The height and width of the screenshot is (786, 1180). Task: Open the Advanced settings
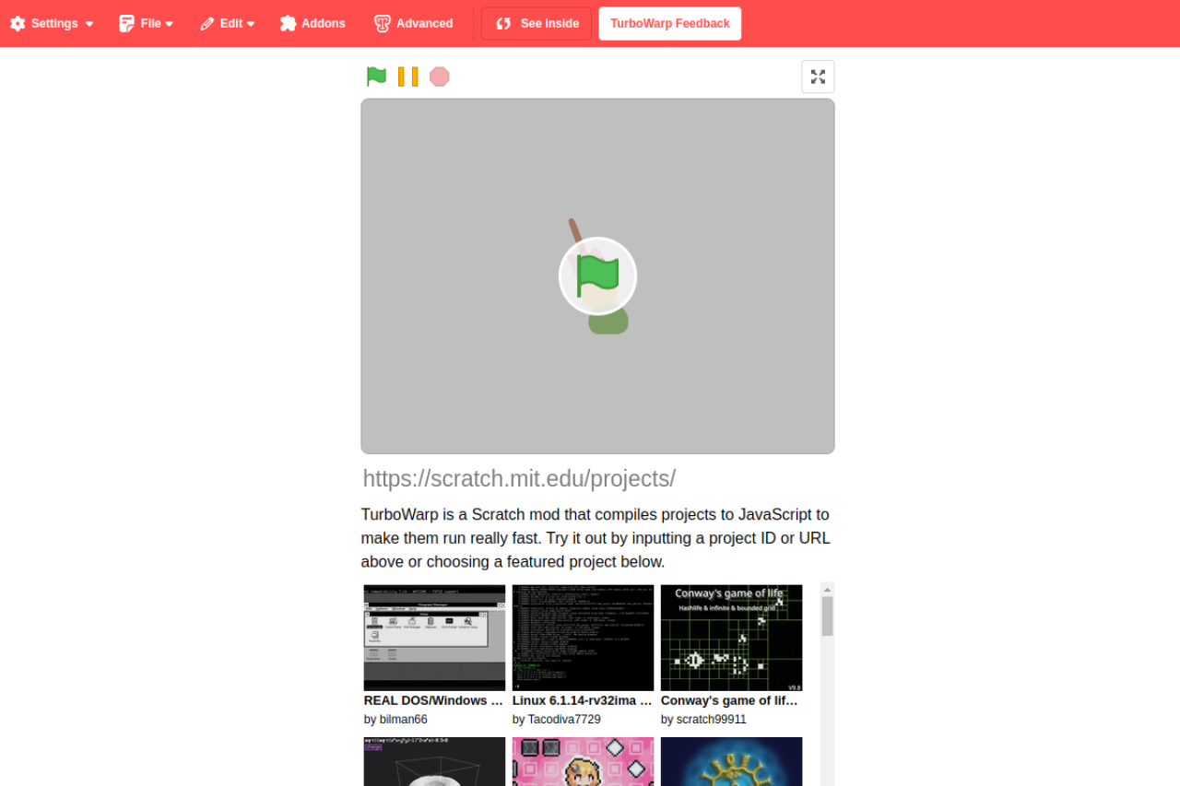pyautogui.click(x=414, y=24)
